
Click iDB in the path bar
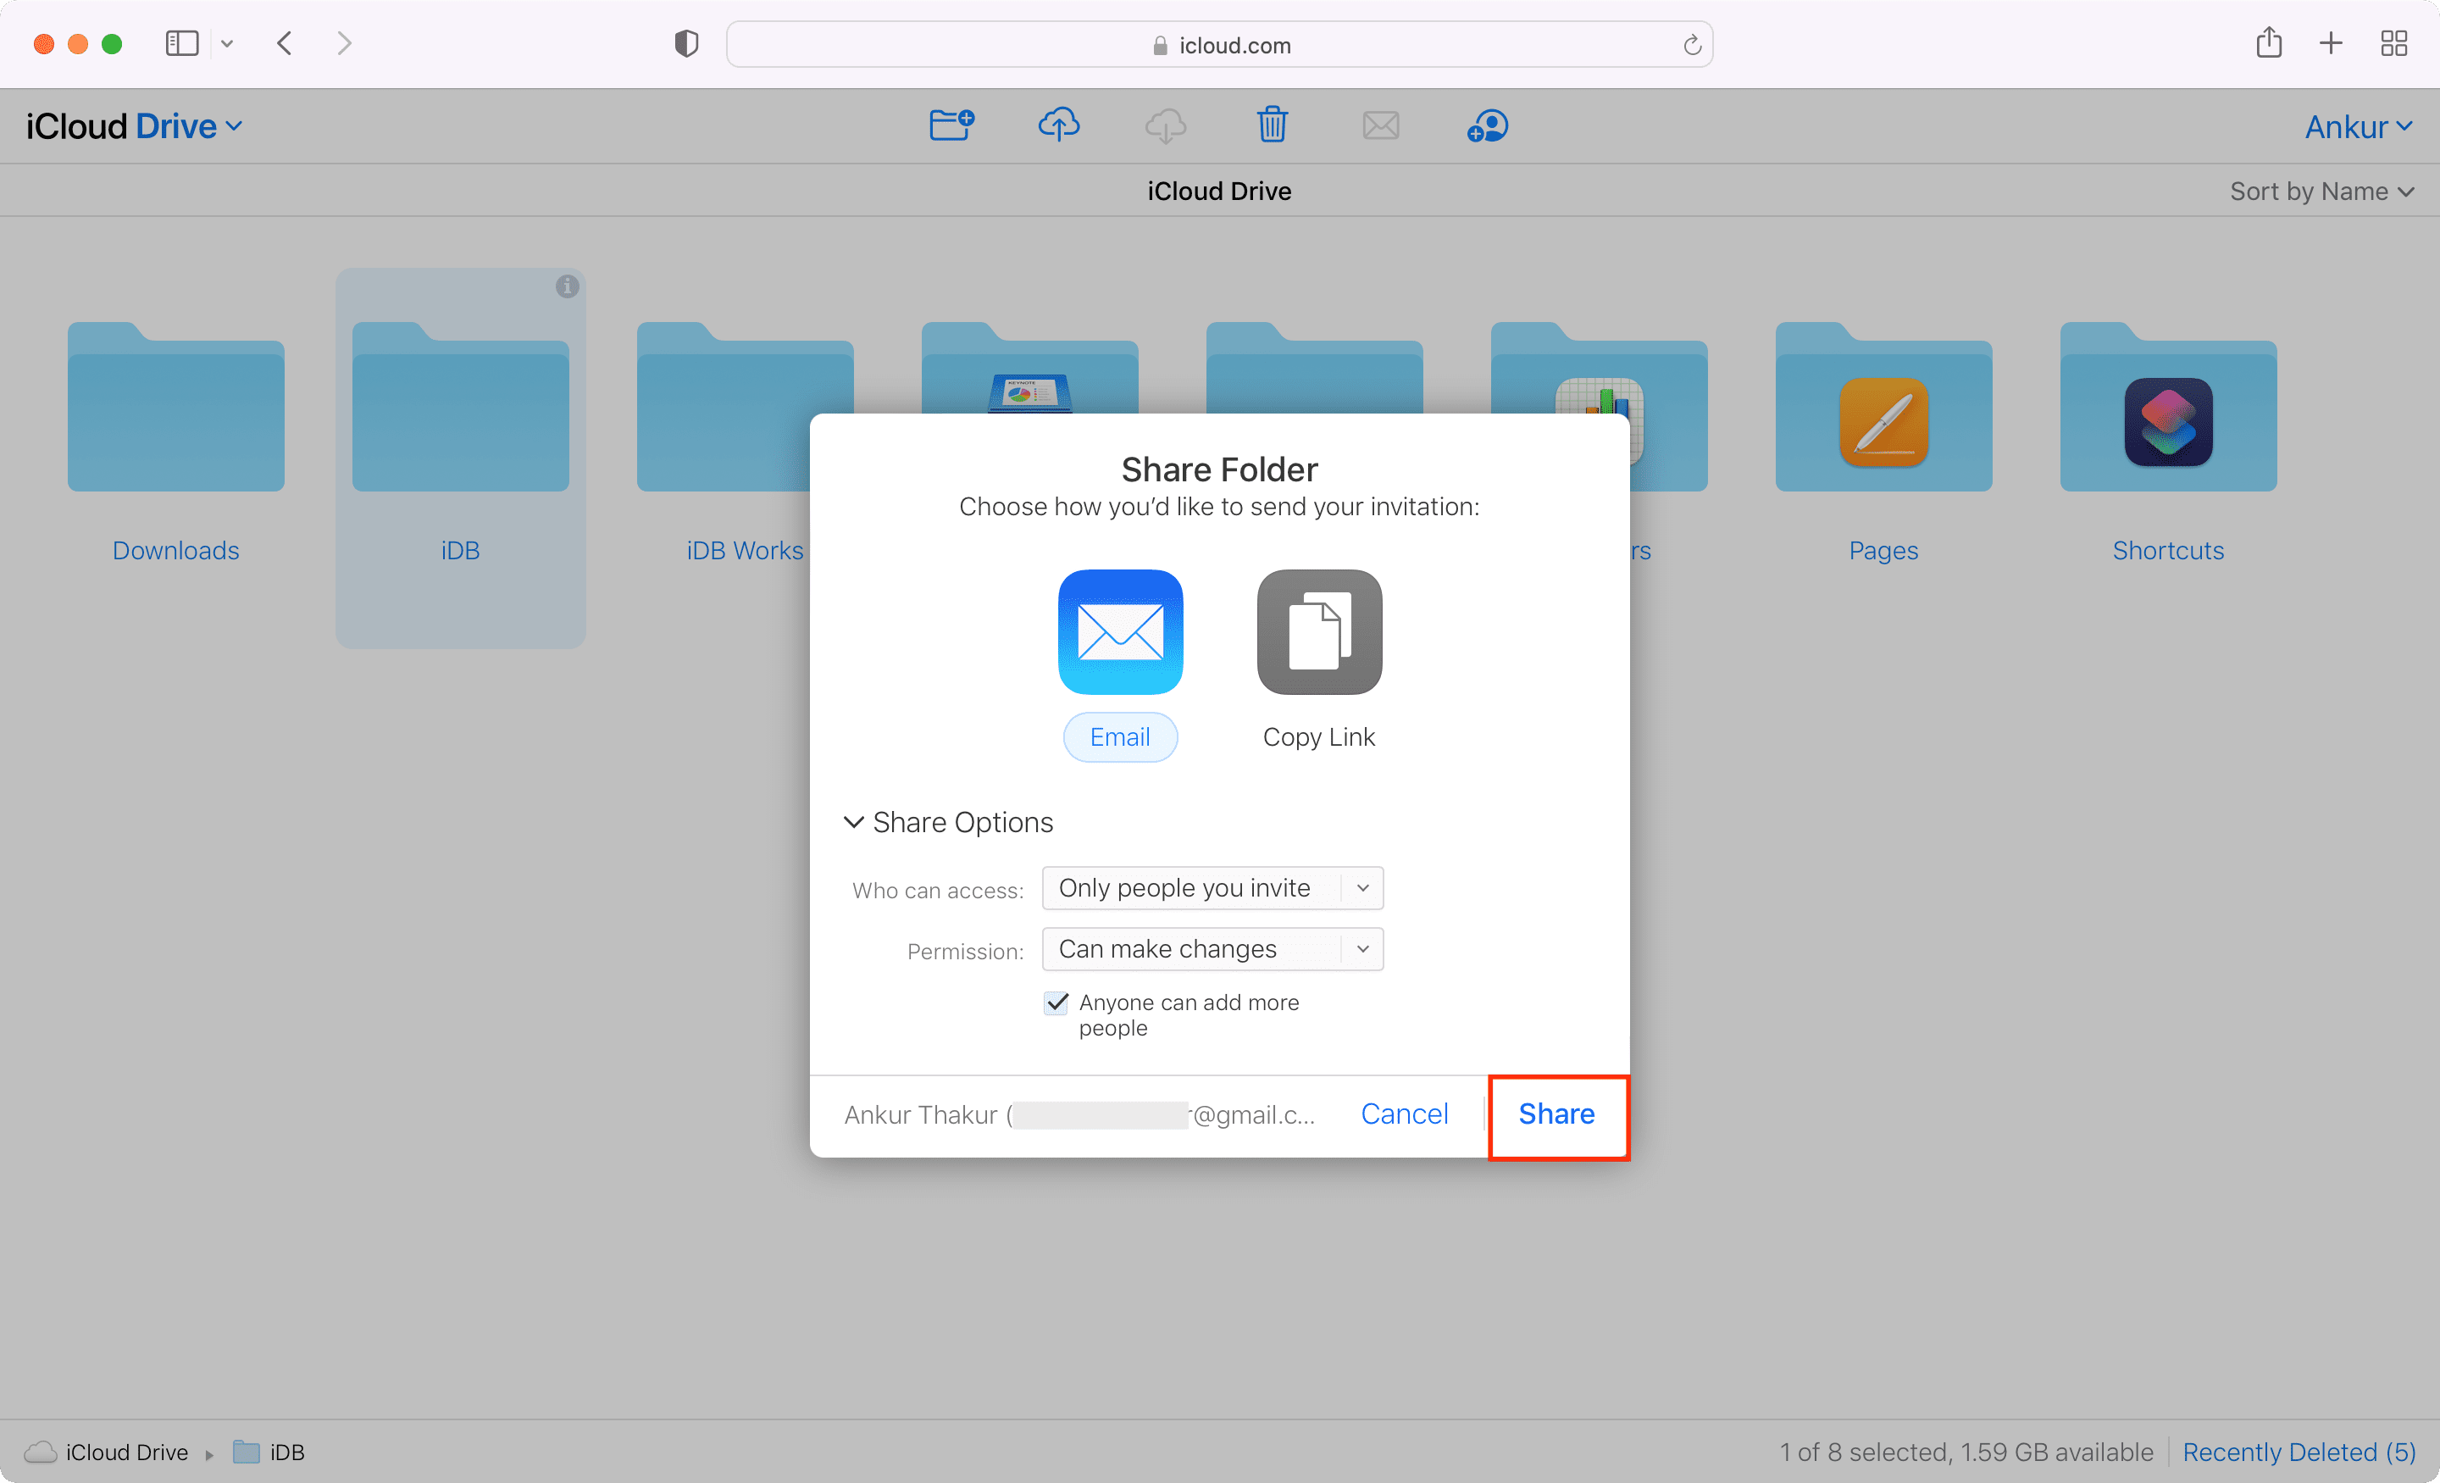pos(269,1452)
